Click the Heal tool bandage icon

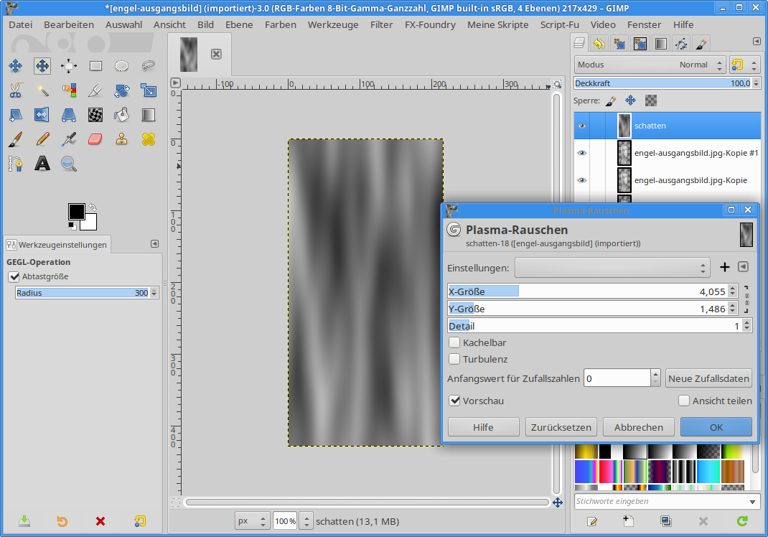pos(149,139)
